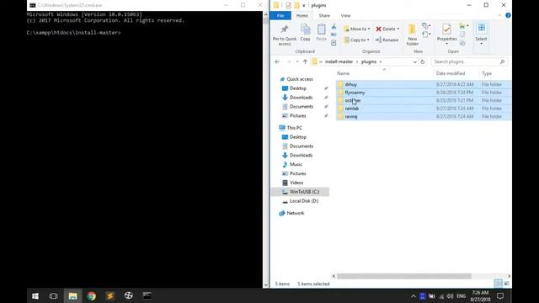Sort by Type column header
The height and width of the screenshot is (303, 539).
point(487,73)
